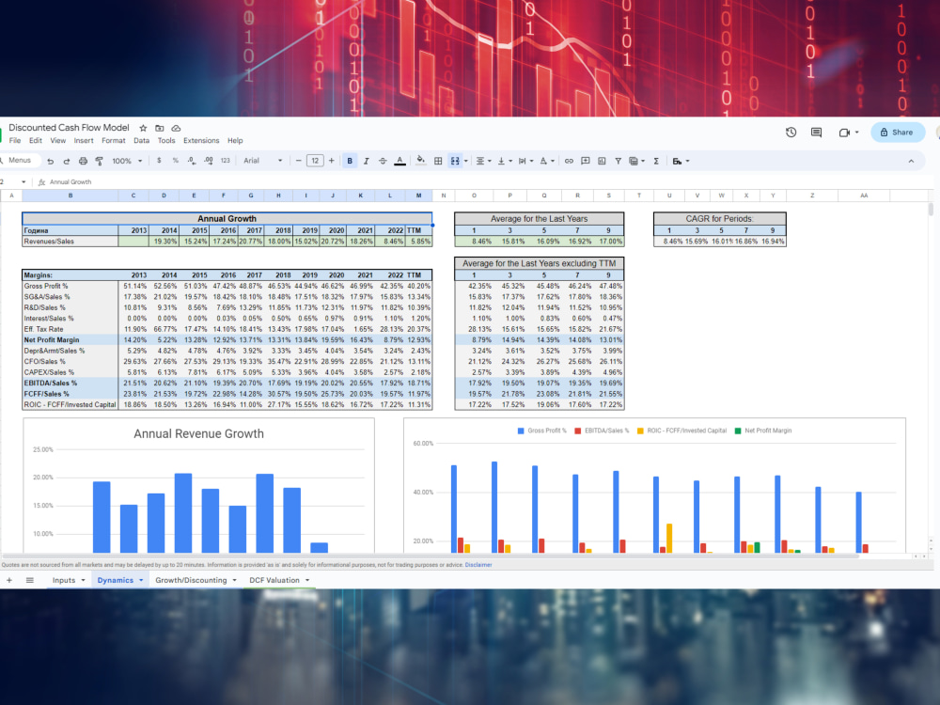Select the paint format tool
Image resolution: width=940 pixels, height=705 pixels.
click(99, 161)
